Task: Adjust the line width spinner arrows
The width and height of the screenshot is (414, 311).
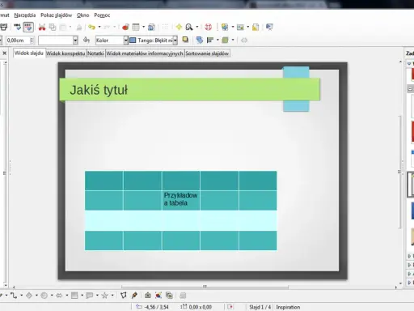Action: tap(32, 40)
